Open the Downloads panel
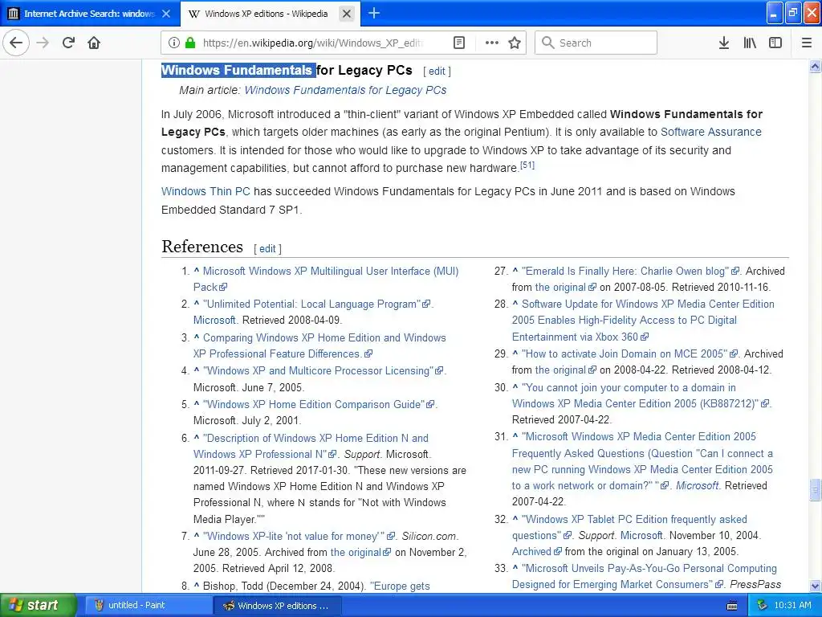Screen dimensions: 822x617 724,43
